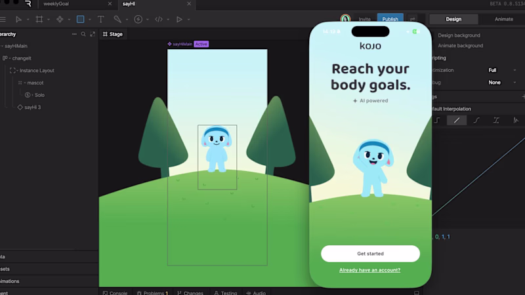Select the mascot character on stage
The image size is (525, 295).
pos(217,149)
